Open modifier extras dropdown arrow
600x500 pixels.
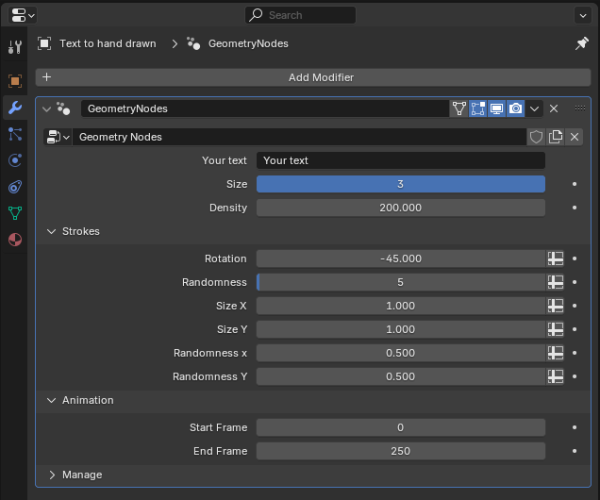point(535,109)
